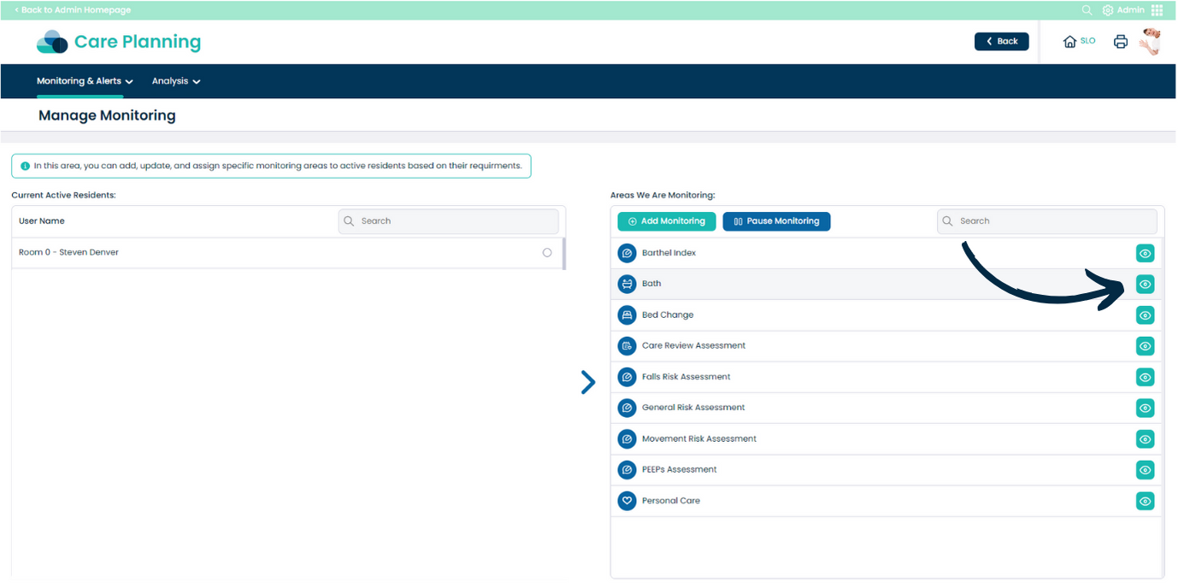Viewport: 1178px width, 588px height.
Task: Toggle eye for Personal Care
Action: pyautogui.click(x=1146, y=501)
